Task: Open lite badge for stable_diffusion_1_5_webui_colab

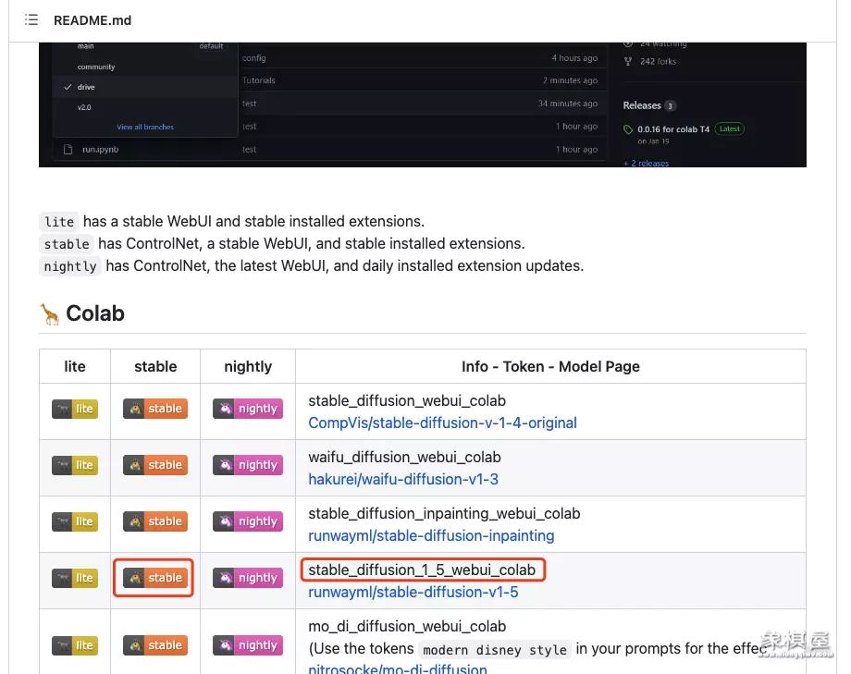Action: pyautogui.click(x=75, y=578)
